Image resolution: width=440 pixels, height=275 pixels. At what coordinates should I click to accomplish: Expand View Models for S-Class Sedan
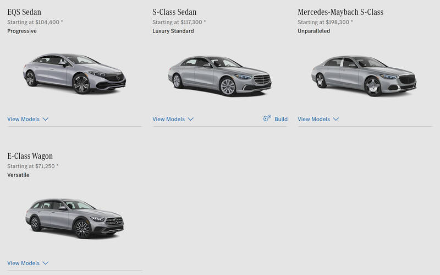pyautogui.click(x=173, y=119)
